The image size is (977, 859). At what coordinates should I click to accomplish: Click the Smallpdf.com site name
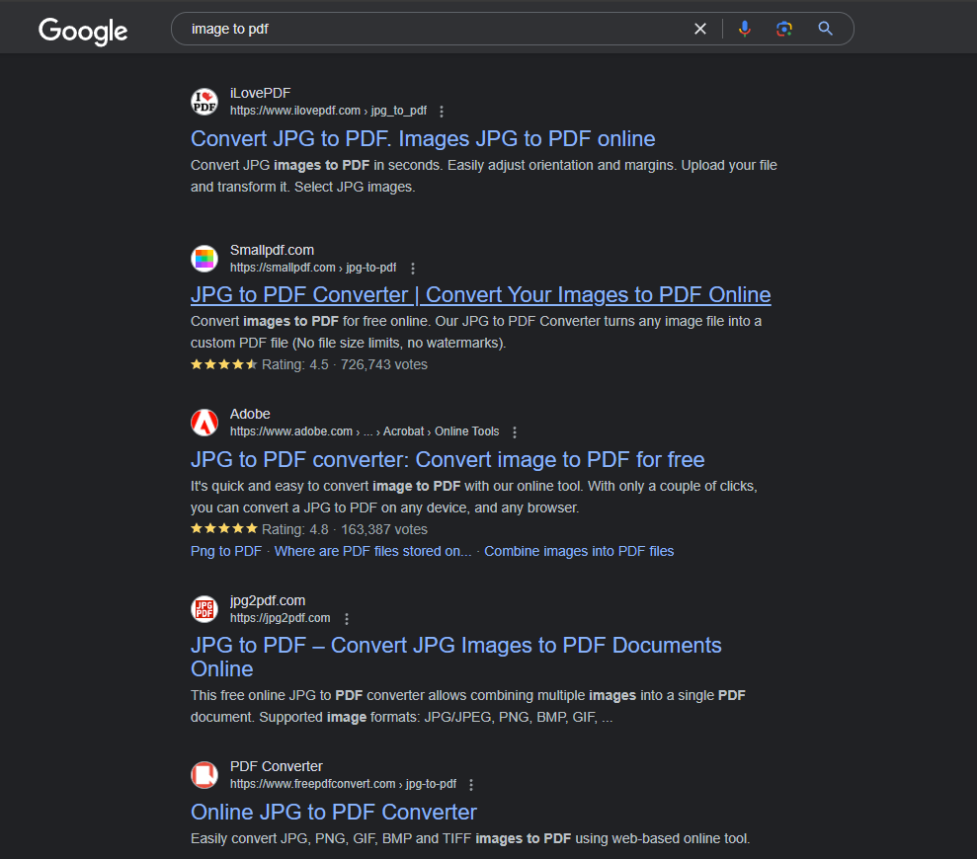click(273, 250)
